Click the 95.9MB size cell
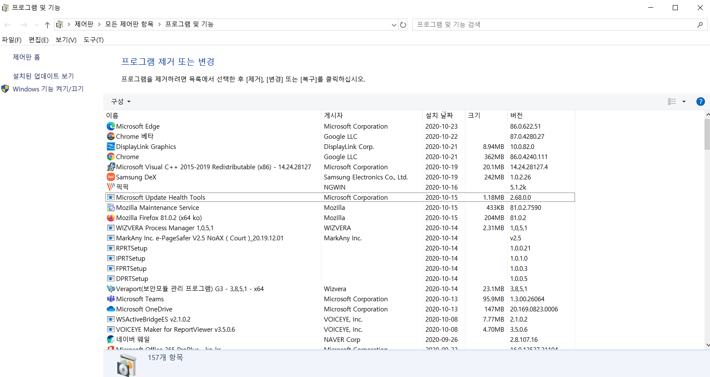710x377 pixels. (494, 299)
